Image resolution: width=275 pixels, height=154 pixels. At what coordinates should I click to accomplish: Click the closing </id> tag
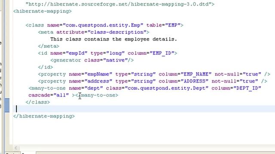46,67
